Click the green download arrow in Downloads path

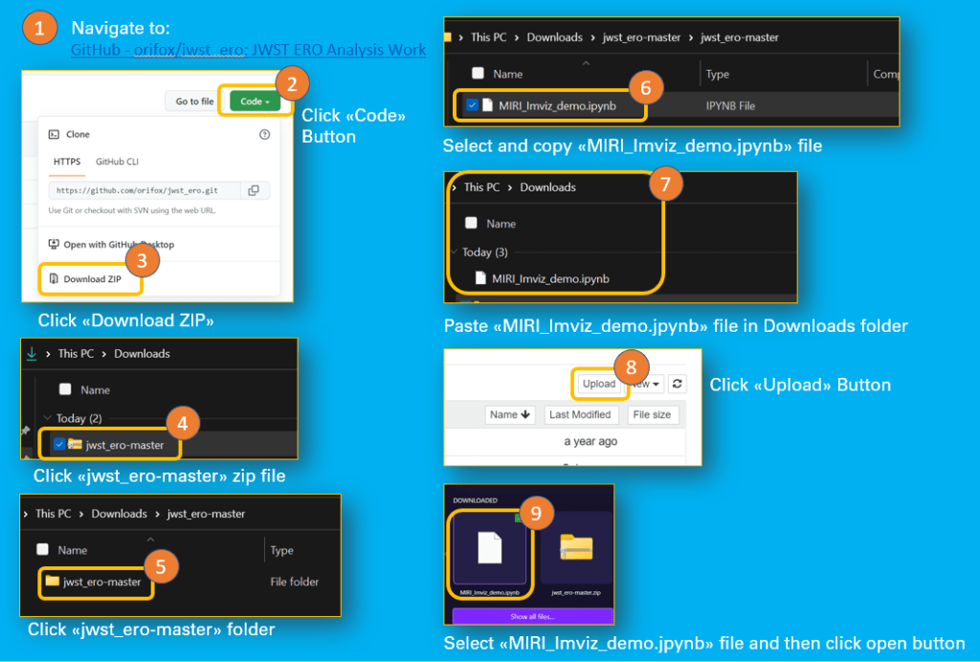(x=32, y=353)
